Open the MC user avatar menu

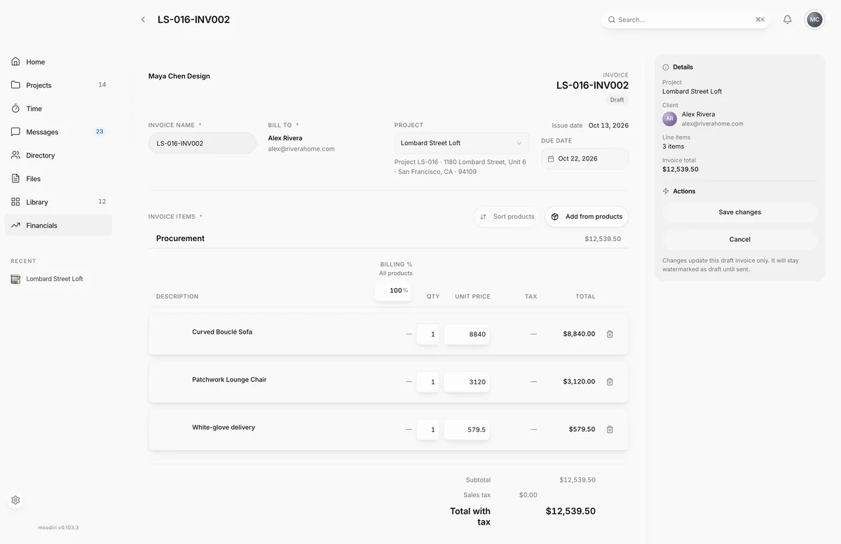814,20
